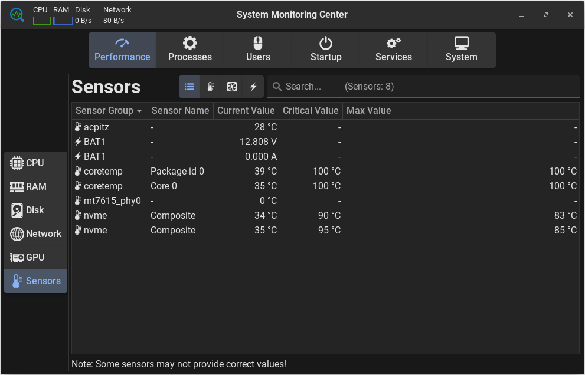The image size is (585, 375).
Task: Open the RAM performance page
Action: click(35, 187)
